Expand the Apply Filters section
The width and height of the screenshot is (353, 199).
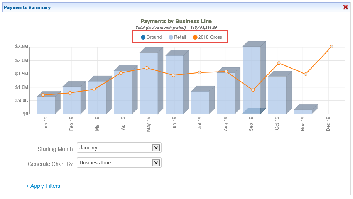[x=43, y=186]
